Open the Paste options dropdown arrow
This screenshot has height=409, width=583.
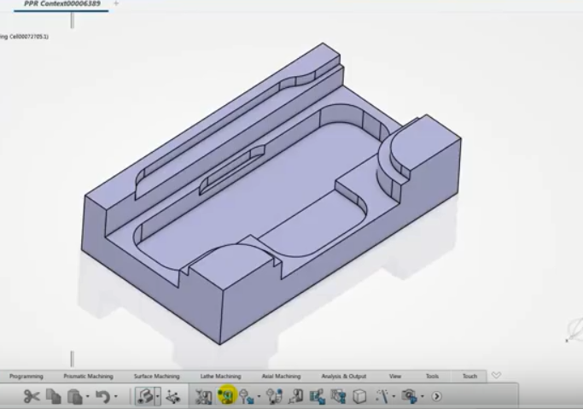coord(89,397)
